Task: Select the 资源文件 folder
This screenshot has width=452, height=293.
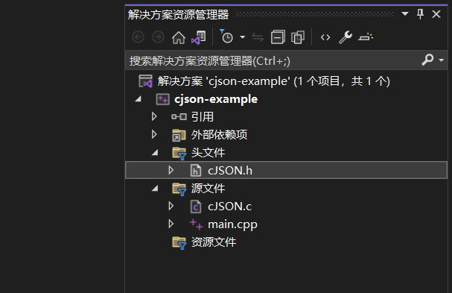Action: point(214,242)
